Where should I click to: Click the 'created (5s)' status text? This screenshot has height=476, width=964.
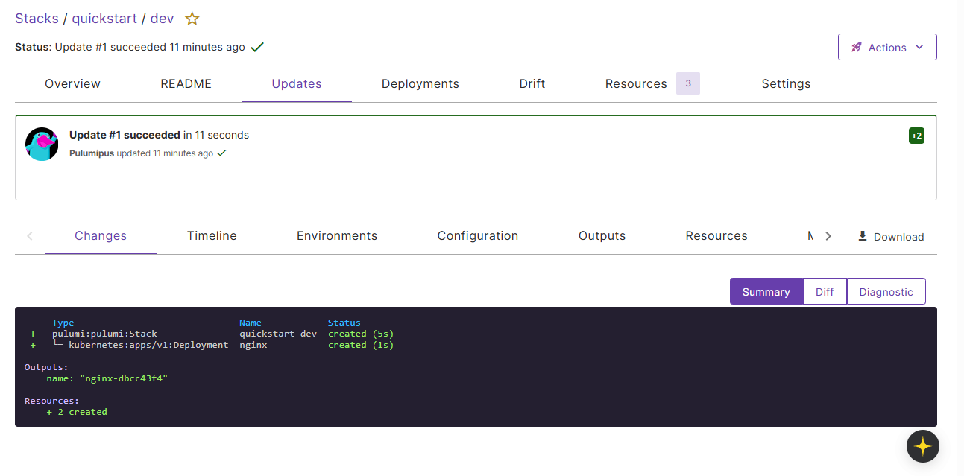(x=361, y=334)
